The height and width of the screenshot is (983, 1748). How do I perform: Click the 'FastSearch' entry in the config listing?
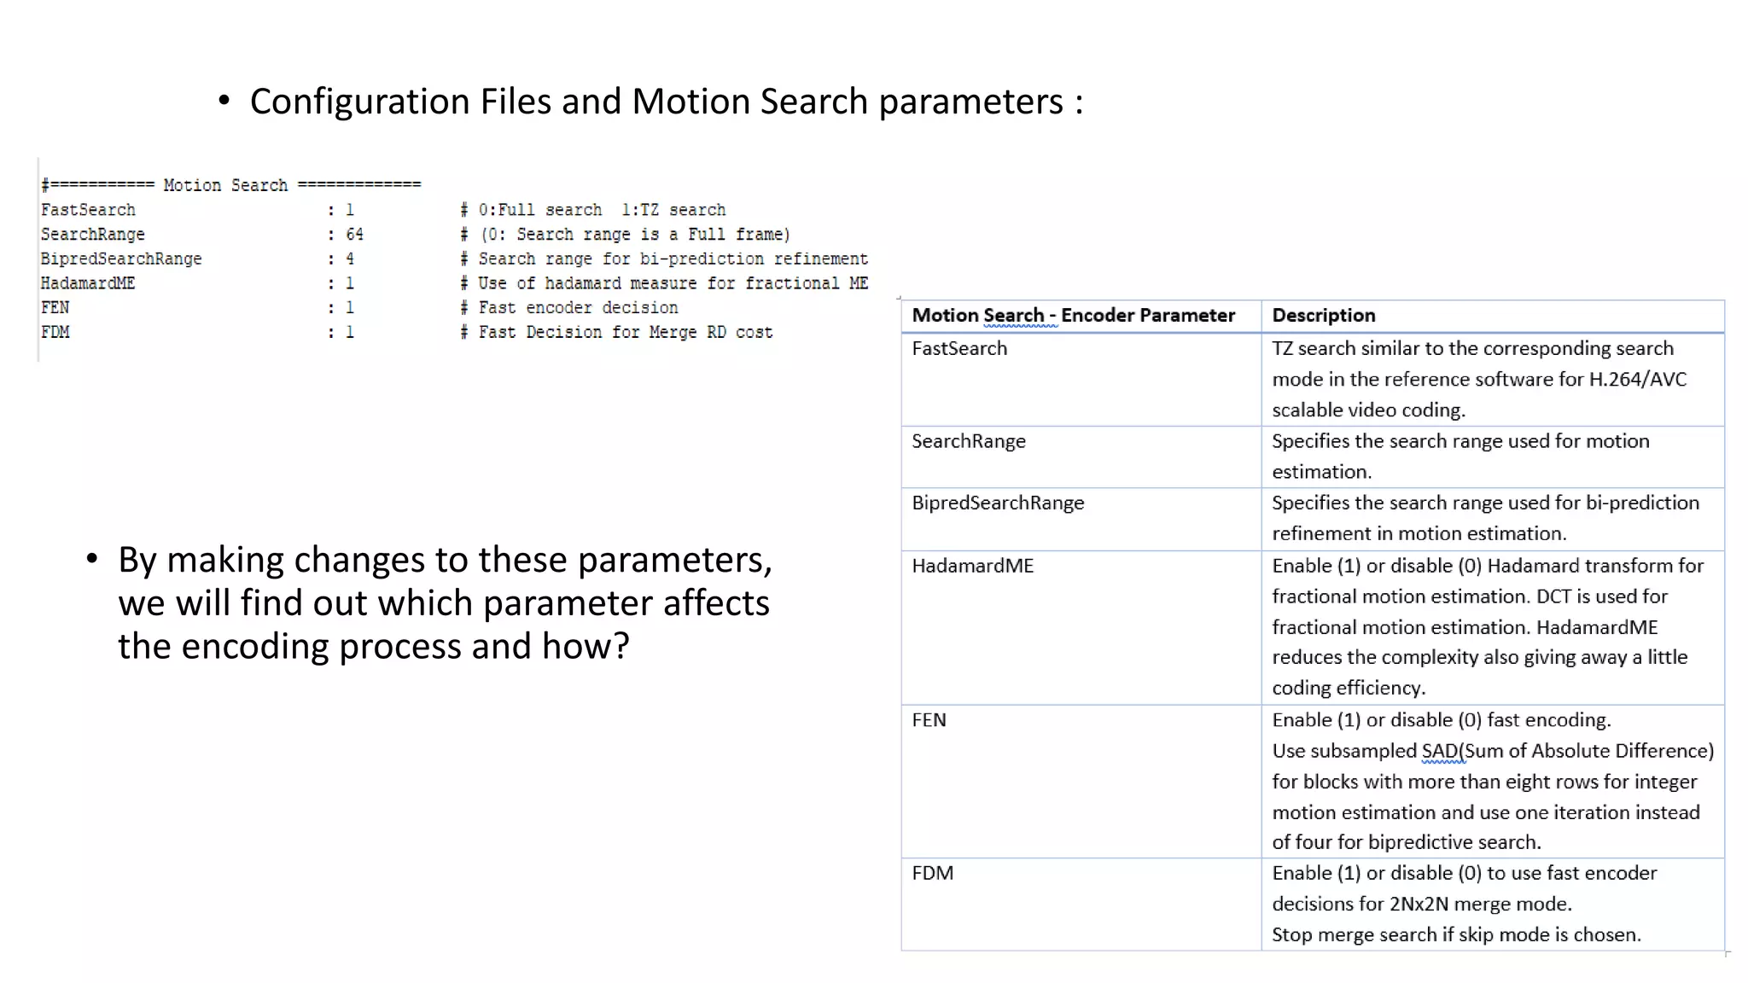88,210
